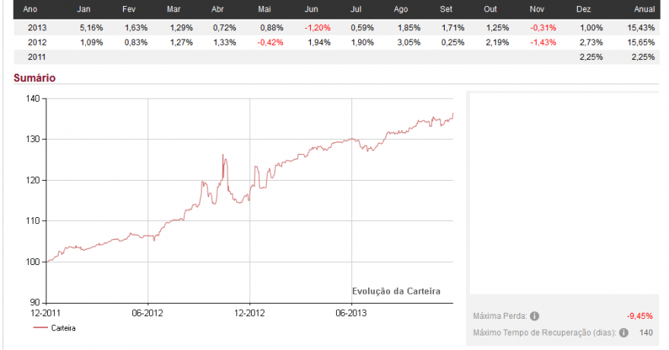Select the Dez column header
This screenshot has height=350, width=669.
tap(584, 9)
